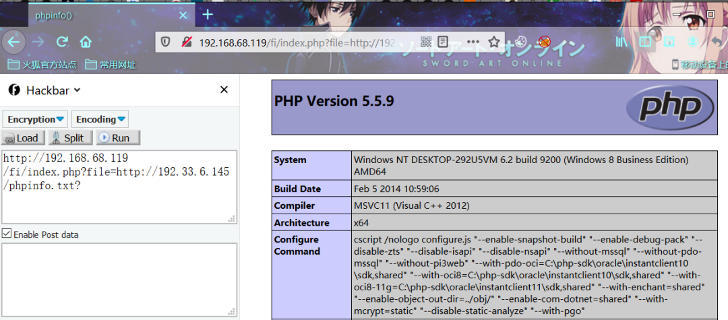
Task: Click the red-crossed blocker extension icon
Action: pyautogui.click(x=545, y=42)
